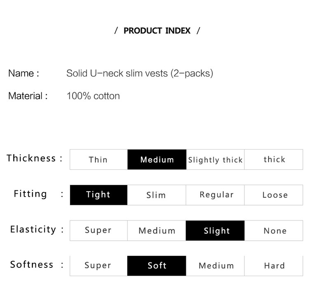Image resolution: width=309 pixels, height=307 pixels.
Task: Select Medium thickness option
Action: coord(157,159)
